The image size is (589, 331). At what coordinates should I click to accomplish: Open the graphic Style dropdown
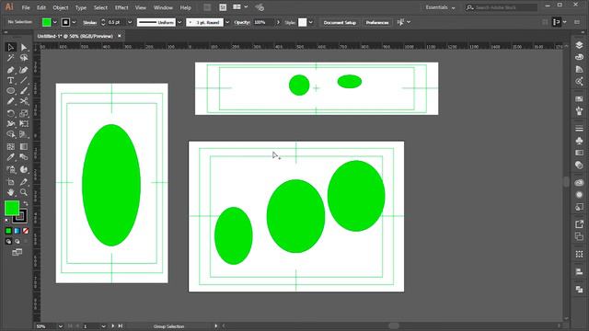pos(311,22)
